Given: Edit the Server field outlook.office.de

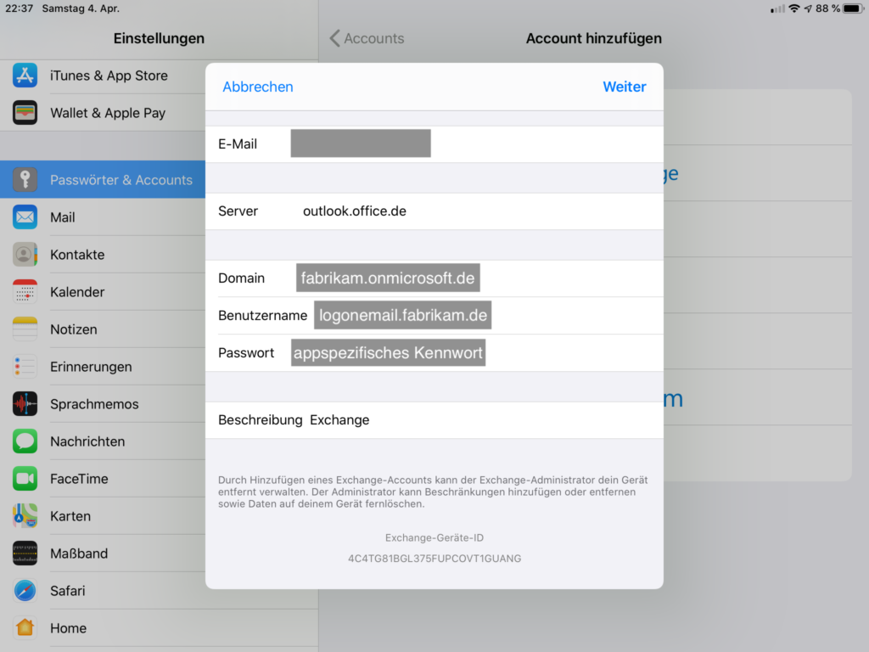Looking at the screenshot, I should [x=355, y=211].
